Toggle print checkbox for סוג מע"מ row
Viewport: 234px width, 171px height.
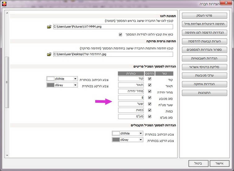point(150,116)
